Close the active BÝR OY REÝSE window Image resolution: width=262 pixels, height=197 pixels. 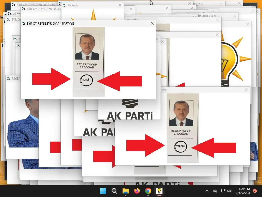[x=152, y=23]
